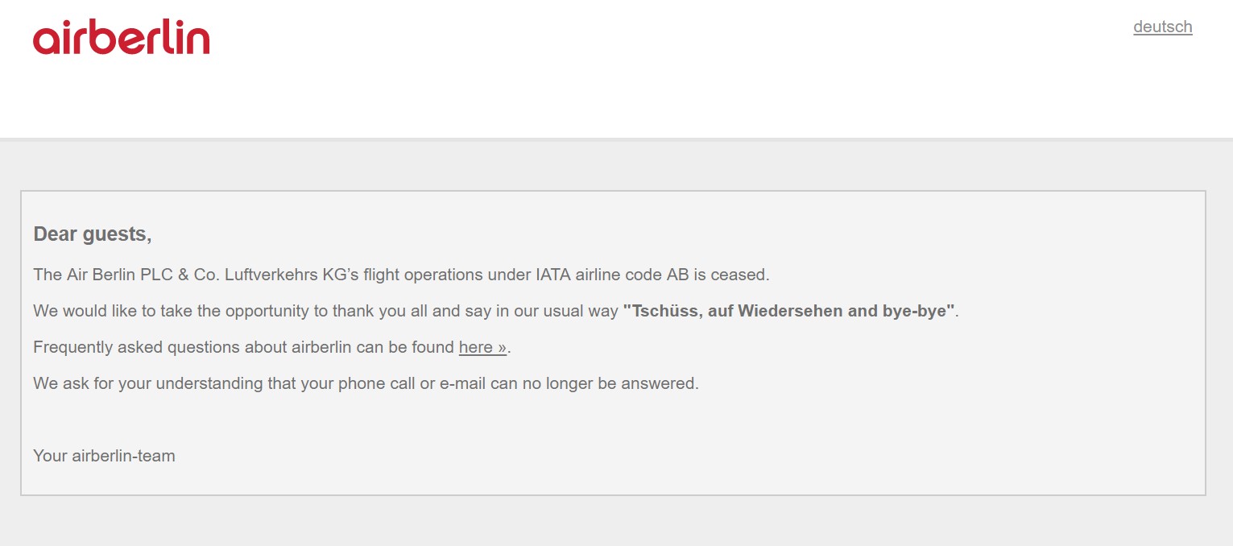
Task: Open the FAQ "here »" link
Action: tap(482, 347)
